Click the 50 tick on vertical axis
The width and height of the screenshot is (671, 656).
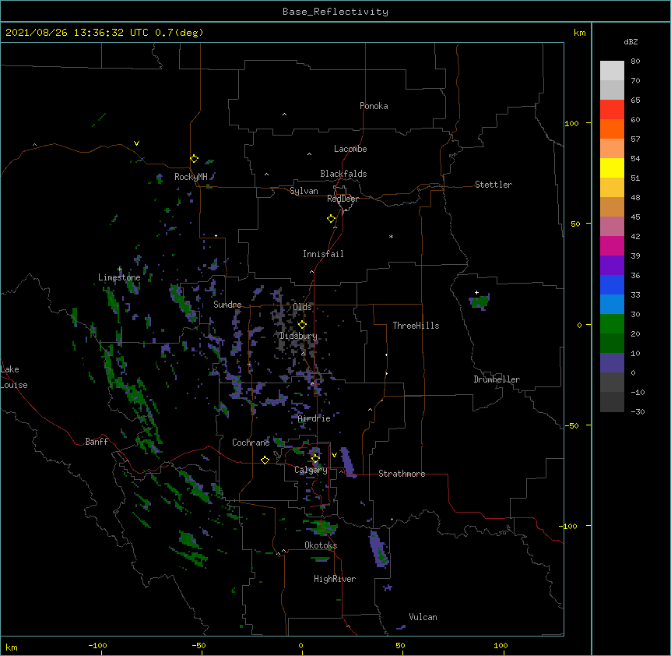[x=575, y=224]
